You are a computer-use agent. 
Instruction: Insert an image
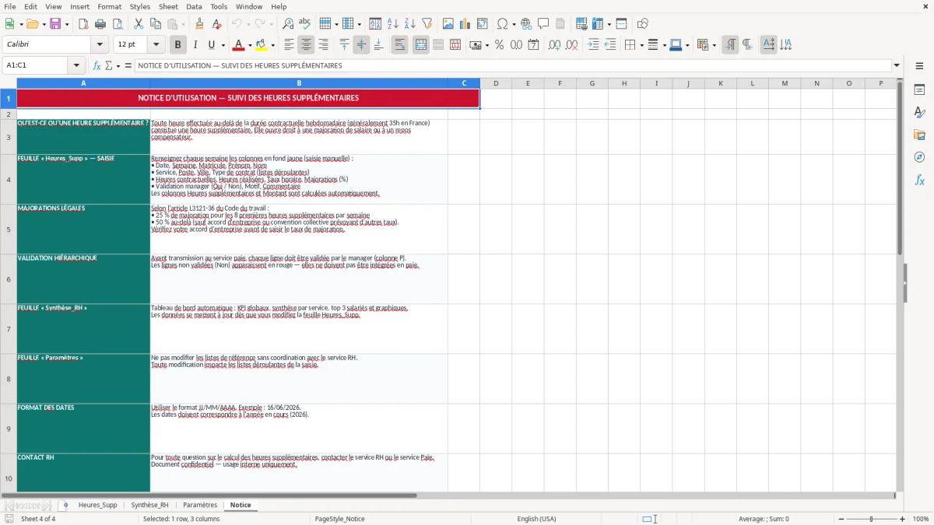pos(448,24)
